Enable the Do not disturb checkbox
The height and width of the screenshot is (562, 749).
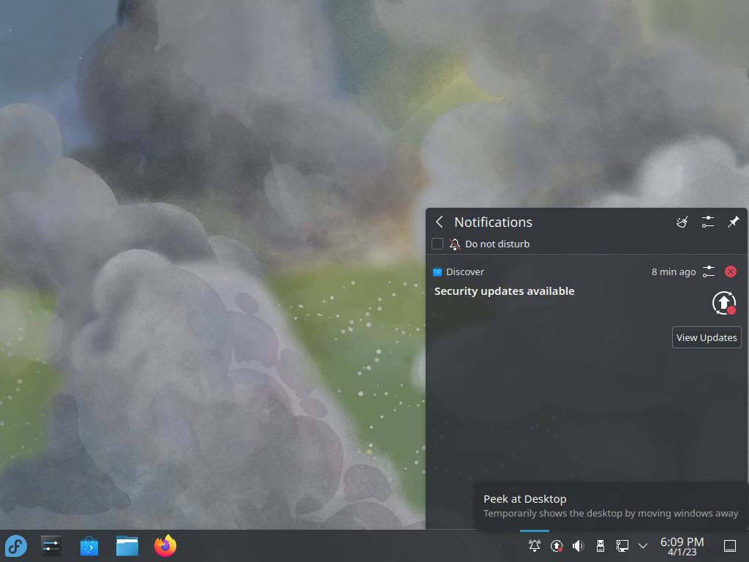point(437,244)
